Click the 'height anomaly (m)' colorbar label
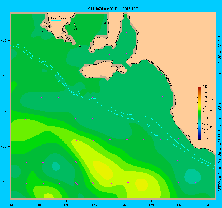222x208 pixels. [x=211, y=113]
